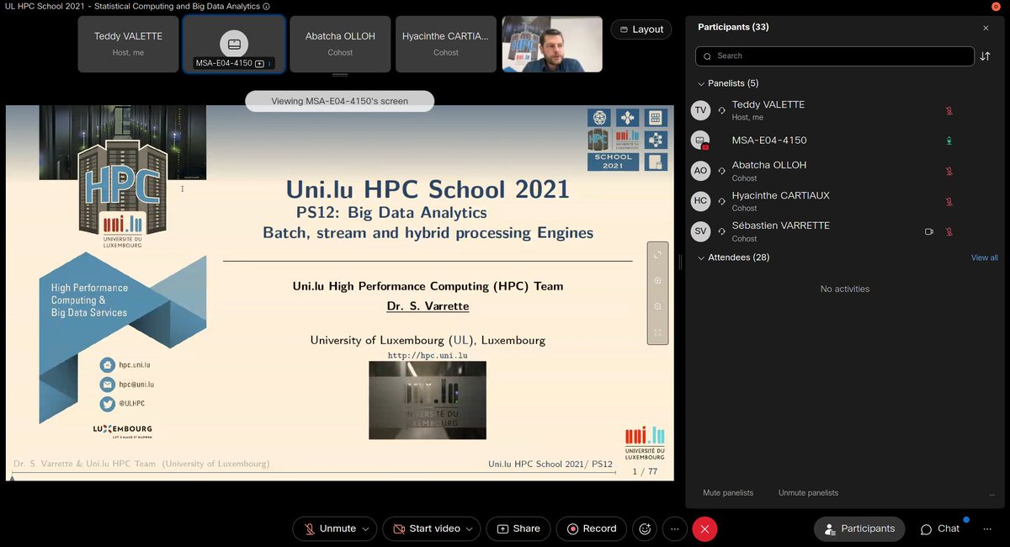Viewport: 1010px width, 547px height.
Task: Toggle Hyacinthe CARTIAUX's muted microphone icon
Action: click(x=949, y=201)
